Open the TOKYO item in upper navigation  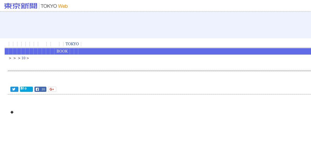(72, 44)
